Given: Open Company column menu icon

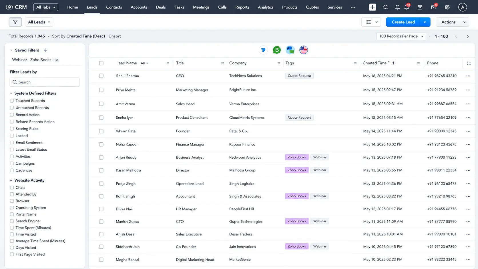Looking at the screenshot, I should 279,63.
